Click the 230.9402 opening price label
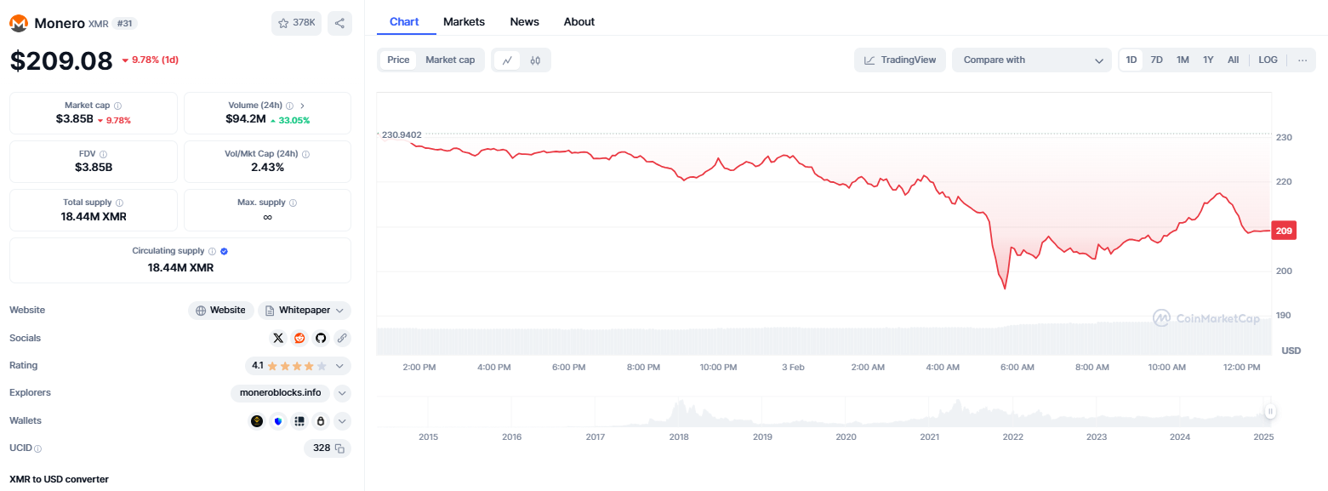Image resolution: width=1328 pixels, height=491 pixels. [400, 134]
